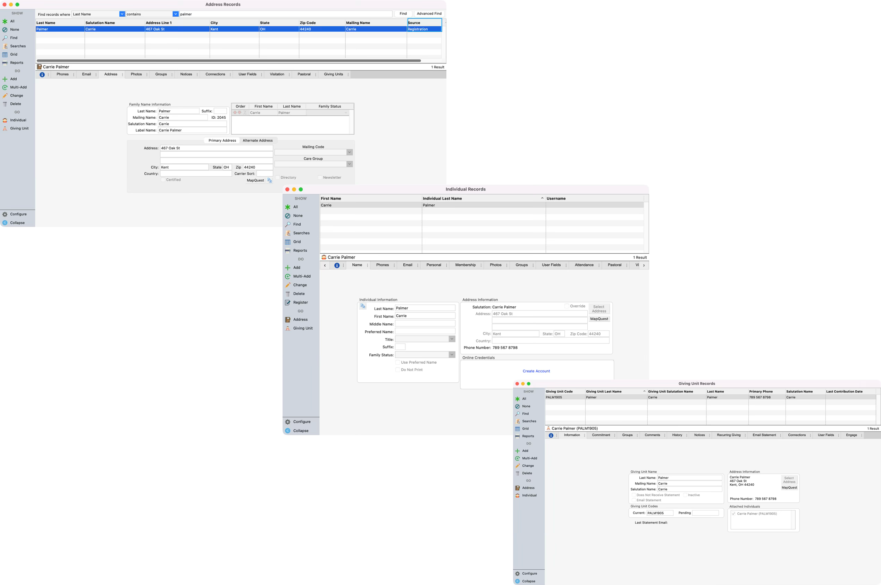Toggle Does Not Receive Statement checkbox
The width and height of the screenshot is (881, 585).
pos(634,495)
